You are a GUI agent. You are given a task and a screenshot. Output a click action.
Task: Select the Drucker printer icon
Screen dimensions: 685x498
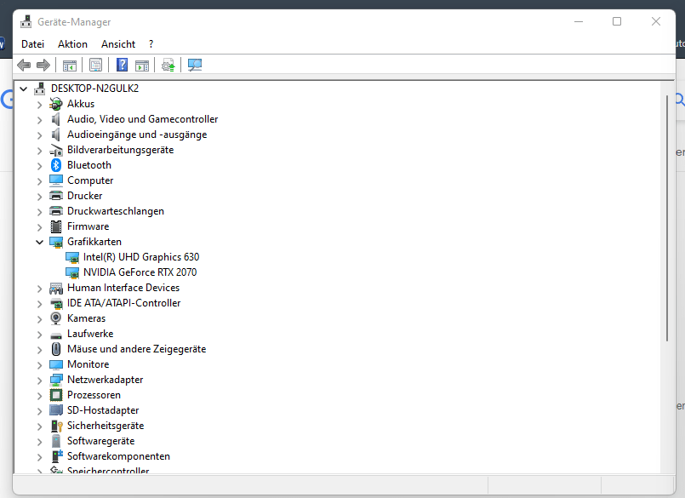[56, 196]
